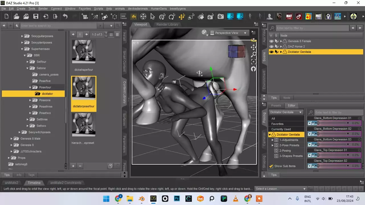The width and height of the screenshot is (365, 205).
Task: Open the Render menu
Action: pyautogui.click(x=43, y=9)
